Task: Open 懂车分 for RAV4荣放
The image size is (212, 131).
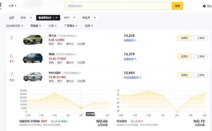Action: [x=70, y=81]
